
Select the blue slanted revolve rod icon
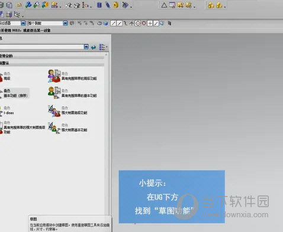[x=108, y=5]
